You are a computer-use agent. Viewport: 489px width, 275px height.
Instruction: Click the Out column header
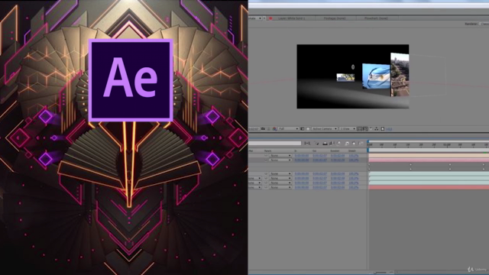[x=314, y=151]
